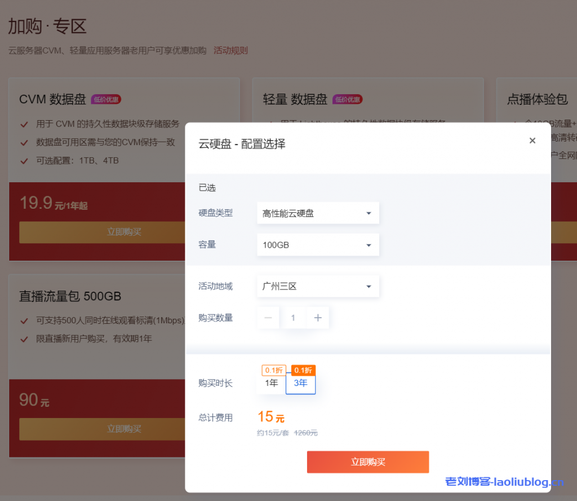577x501 pixels.
Task: Click the 低价优惠 badge beside 轻量 数据盘
Action: pyautogui.click(x=347, y=100)
